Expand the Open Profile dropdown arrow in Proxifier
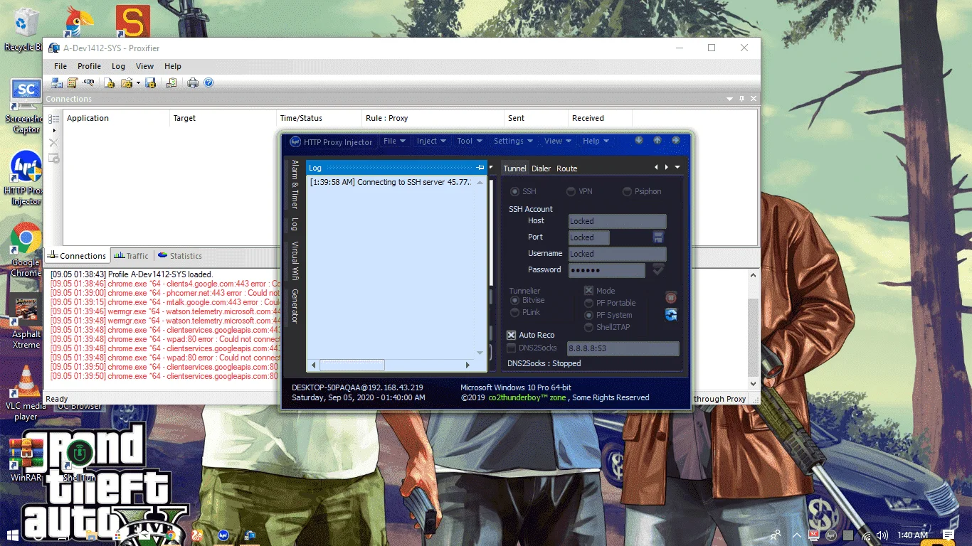This screenshot has width=972, height=546. point(138,83)
